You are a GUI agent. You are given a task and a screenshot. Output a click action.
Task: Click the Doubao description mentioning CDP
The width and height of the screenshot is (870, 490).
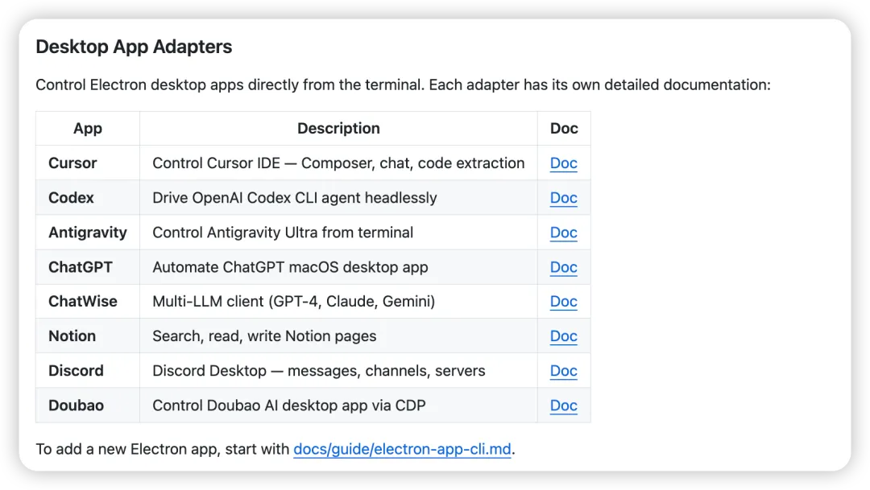pos(289,406)
